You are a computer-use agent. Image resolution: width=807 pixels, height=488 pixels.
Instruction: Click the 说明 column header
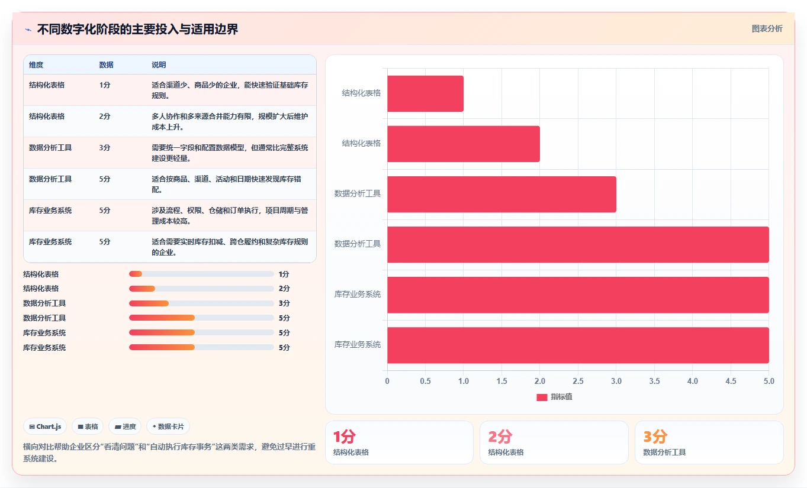(x=159, y=65)
